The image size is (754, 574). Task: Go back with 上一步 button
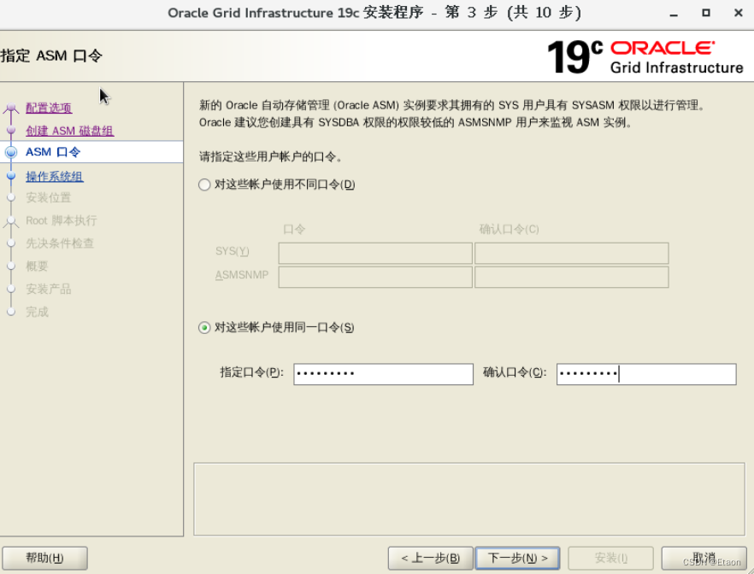[x=430, y=558]
